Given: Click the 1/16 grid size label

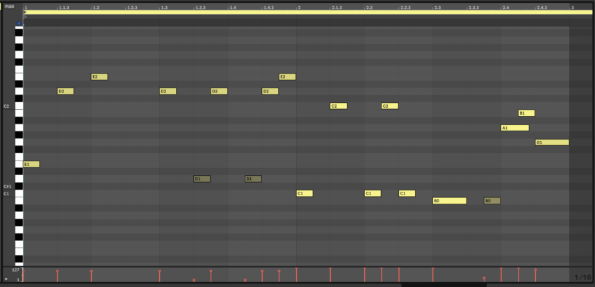Looking at the screenshot, I should tap(582, 278).
